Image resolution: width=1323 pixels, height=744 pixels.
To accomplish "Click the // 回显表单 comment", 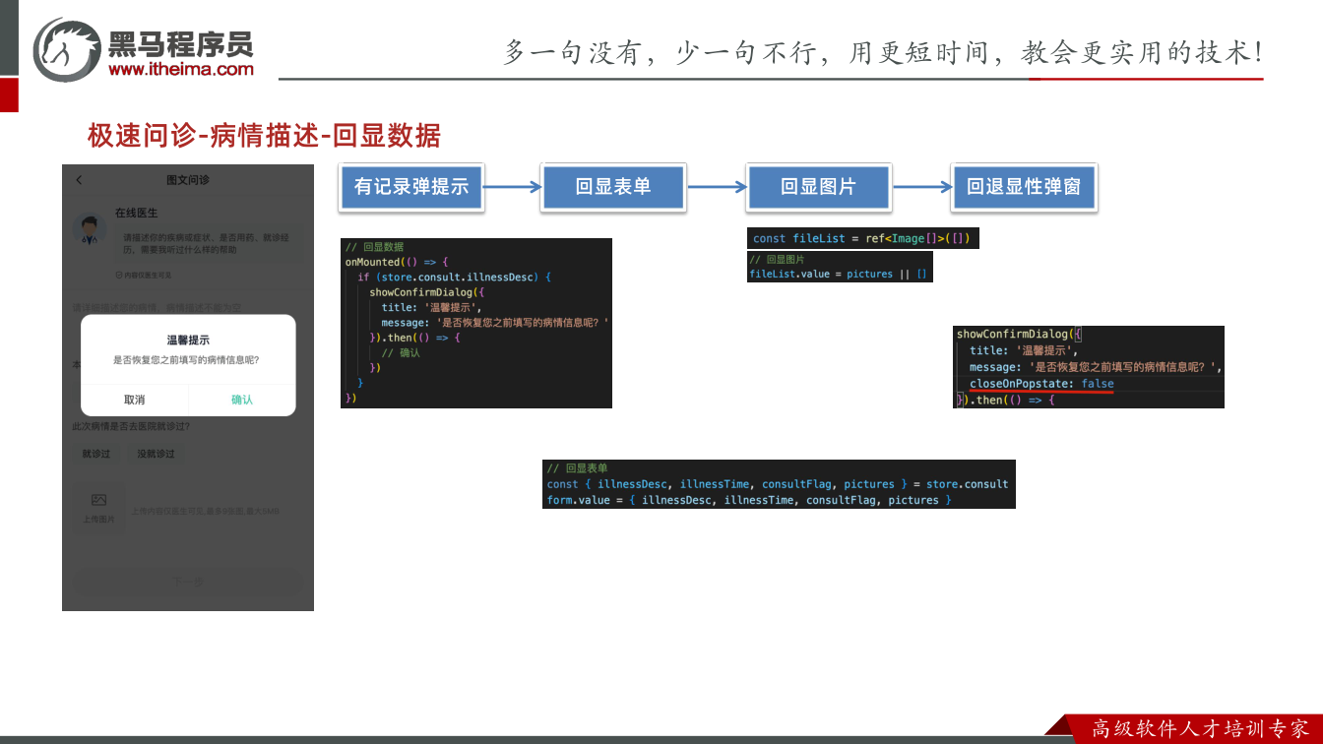I will [577, 468].
